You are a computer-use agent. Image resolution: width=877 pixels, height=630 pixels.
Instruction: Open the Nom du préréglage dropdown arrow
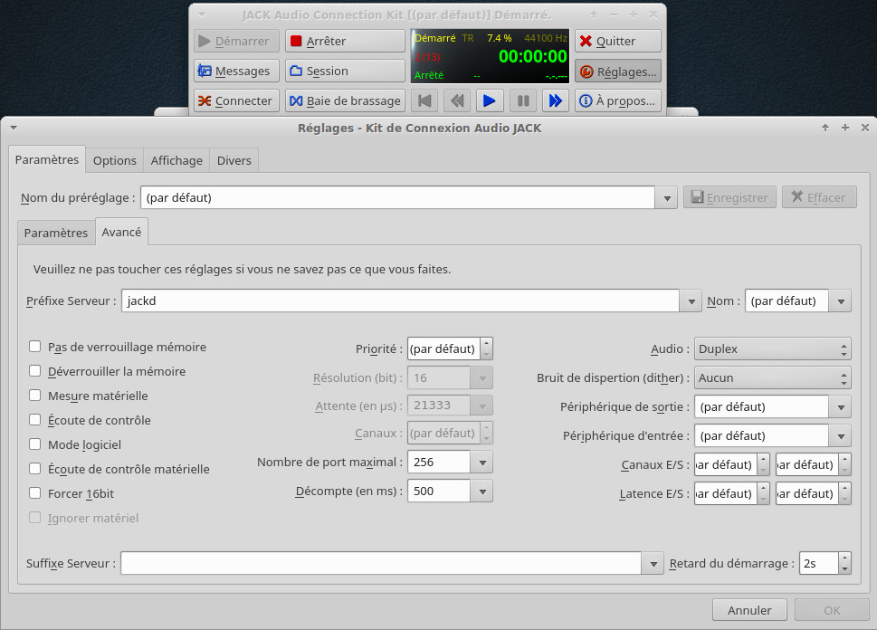667,197
